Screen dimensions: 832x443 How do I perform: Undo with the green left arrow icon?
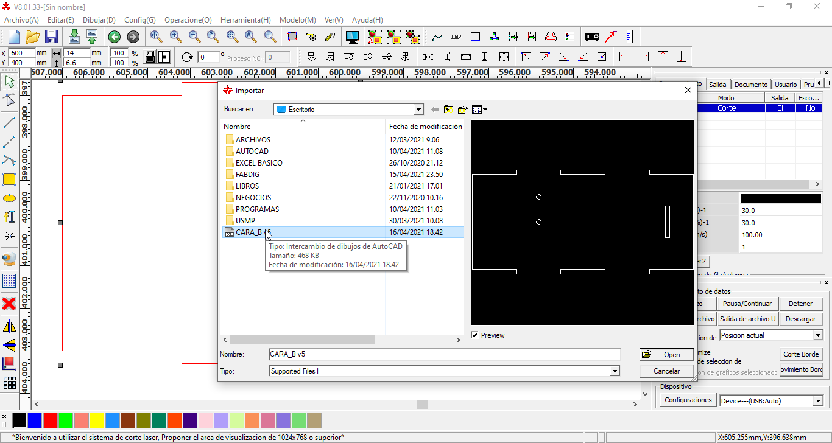coord(114,37)
